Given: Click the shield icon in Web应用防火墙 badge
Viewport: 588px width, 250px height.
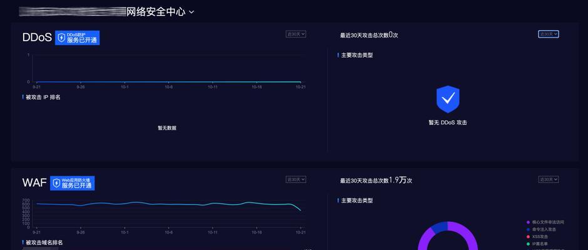Looking at the screenshot, I should click(x=56, y=183).
